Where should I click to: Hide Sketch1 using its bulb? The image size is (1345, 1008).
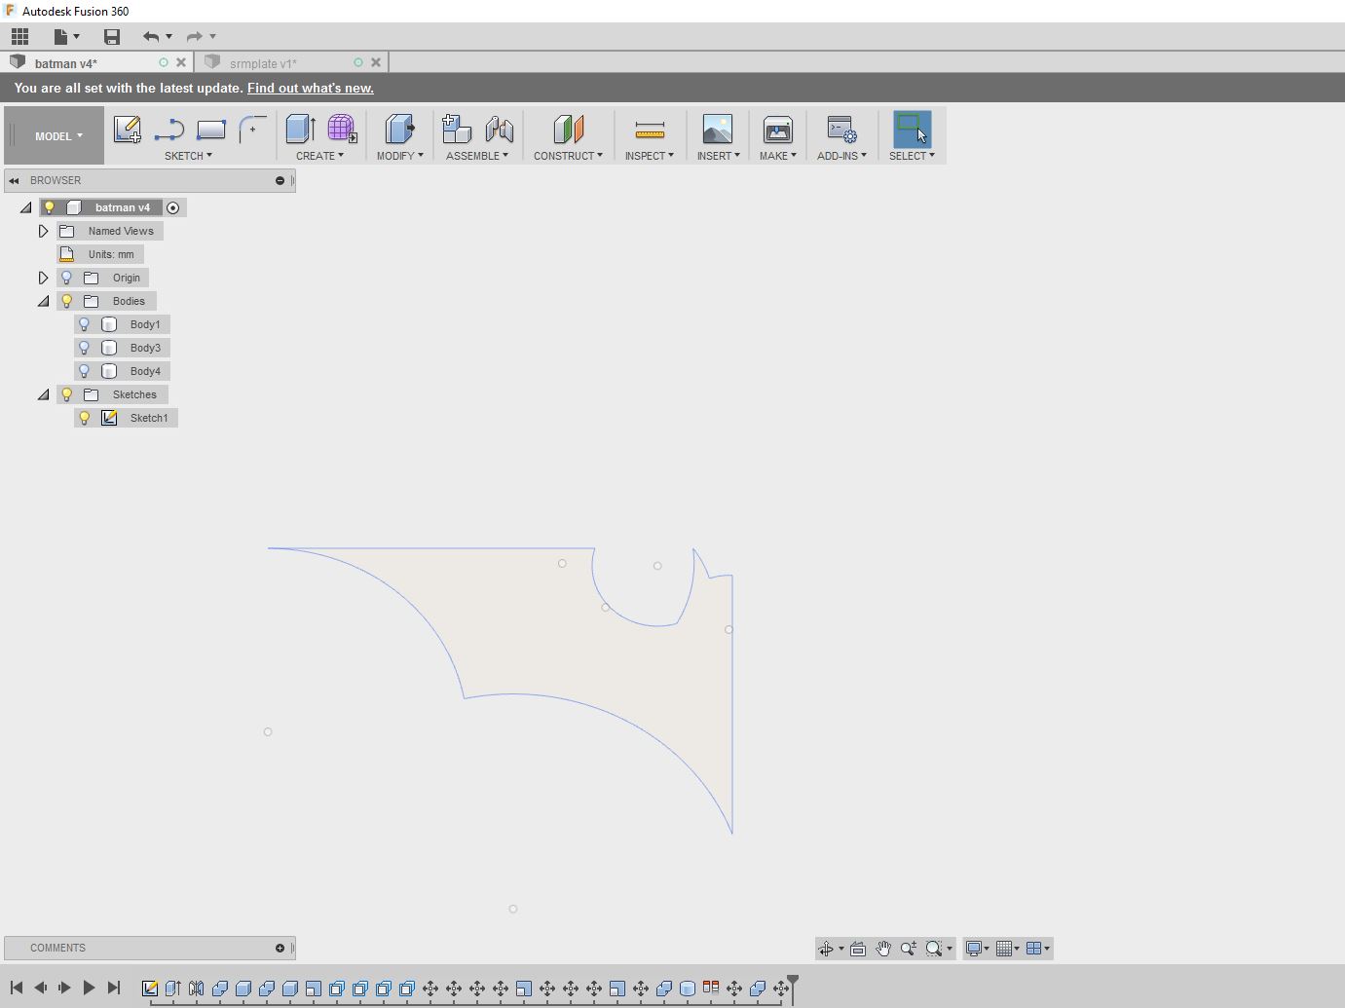pyautogui.click(x=85, y=418)
